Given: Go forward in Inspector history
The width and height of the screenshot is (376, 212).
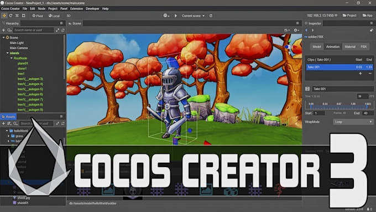Looking at the screenshot, I should click(312, 30).
